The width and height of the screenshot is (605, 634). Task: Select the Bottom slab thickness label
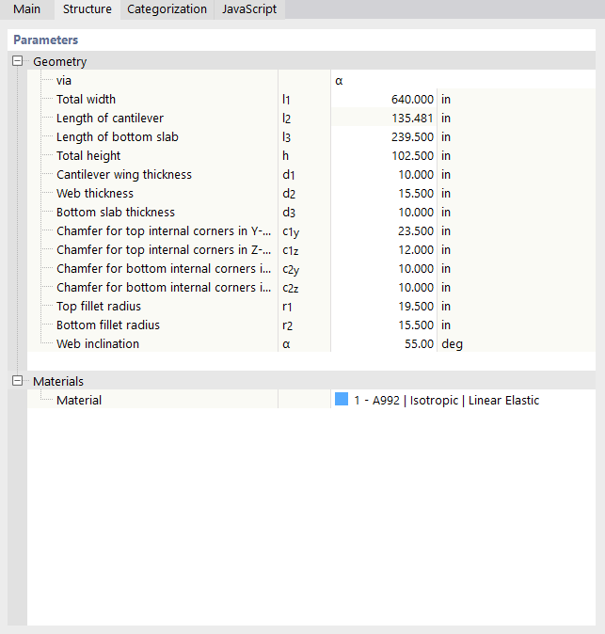point(116,212)
